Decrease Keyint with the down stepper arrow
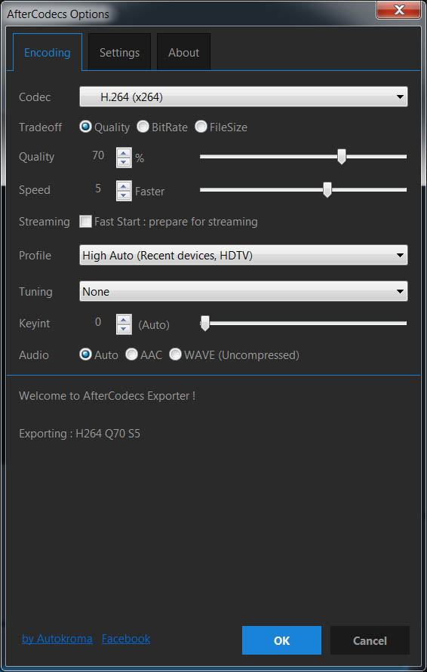Image resolution: width=427 pixels, height=672 pixels. point(124,329)
